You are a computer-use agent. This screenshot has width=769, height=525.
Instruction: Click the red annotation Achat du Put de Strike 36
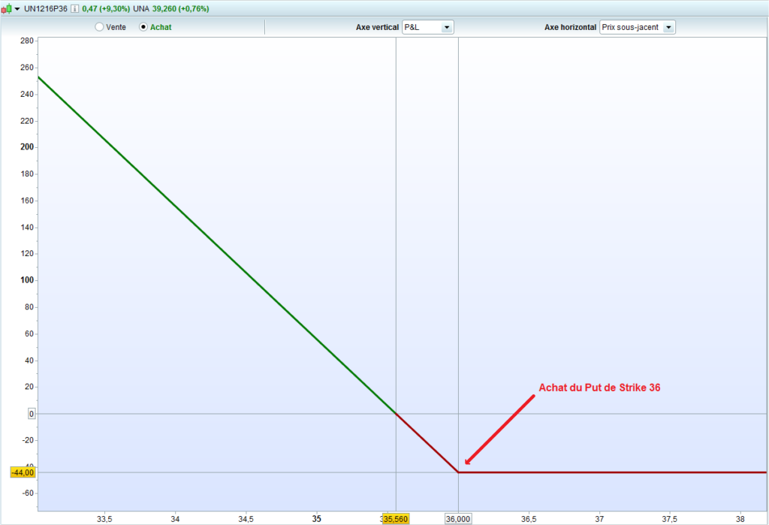(599, 388)
